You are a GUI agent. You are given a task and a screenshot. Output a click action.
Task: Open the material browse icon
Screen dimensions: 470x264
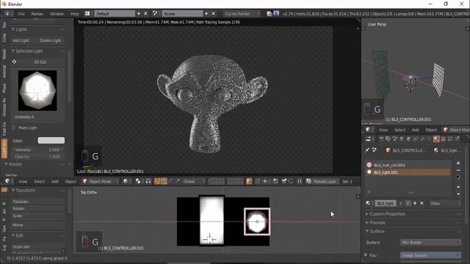pos(369,203)
